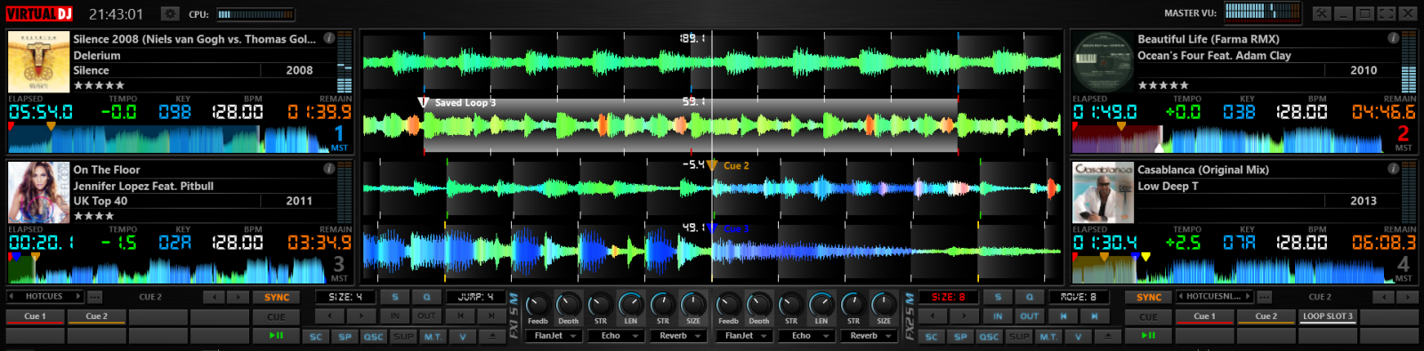Open info for Casablanca track
Image resolution: width=1424 pixels, height=351 pixels.
coord(1393,169)
